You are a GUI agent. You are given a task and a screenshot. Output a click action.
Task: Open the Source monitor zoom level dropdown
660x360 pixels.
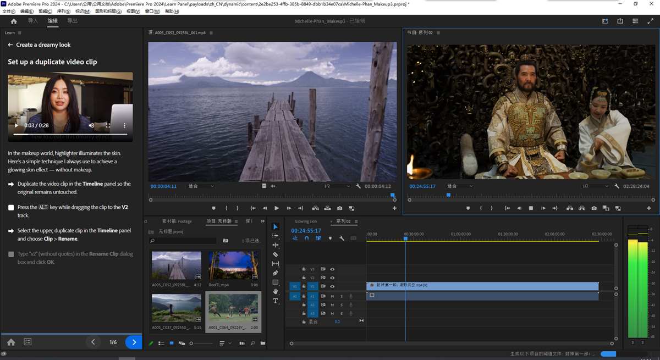199,186
